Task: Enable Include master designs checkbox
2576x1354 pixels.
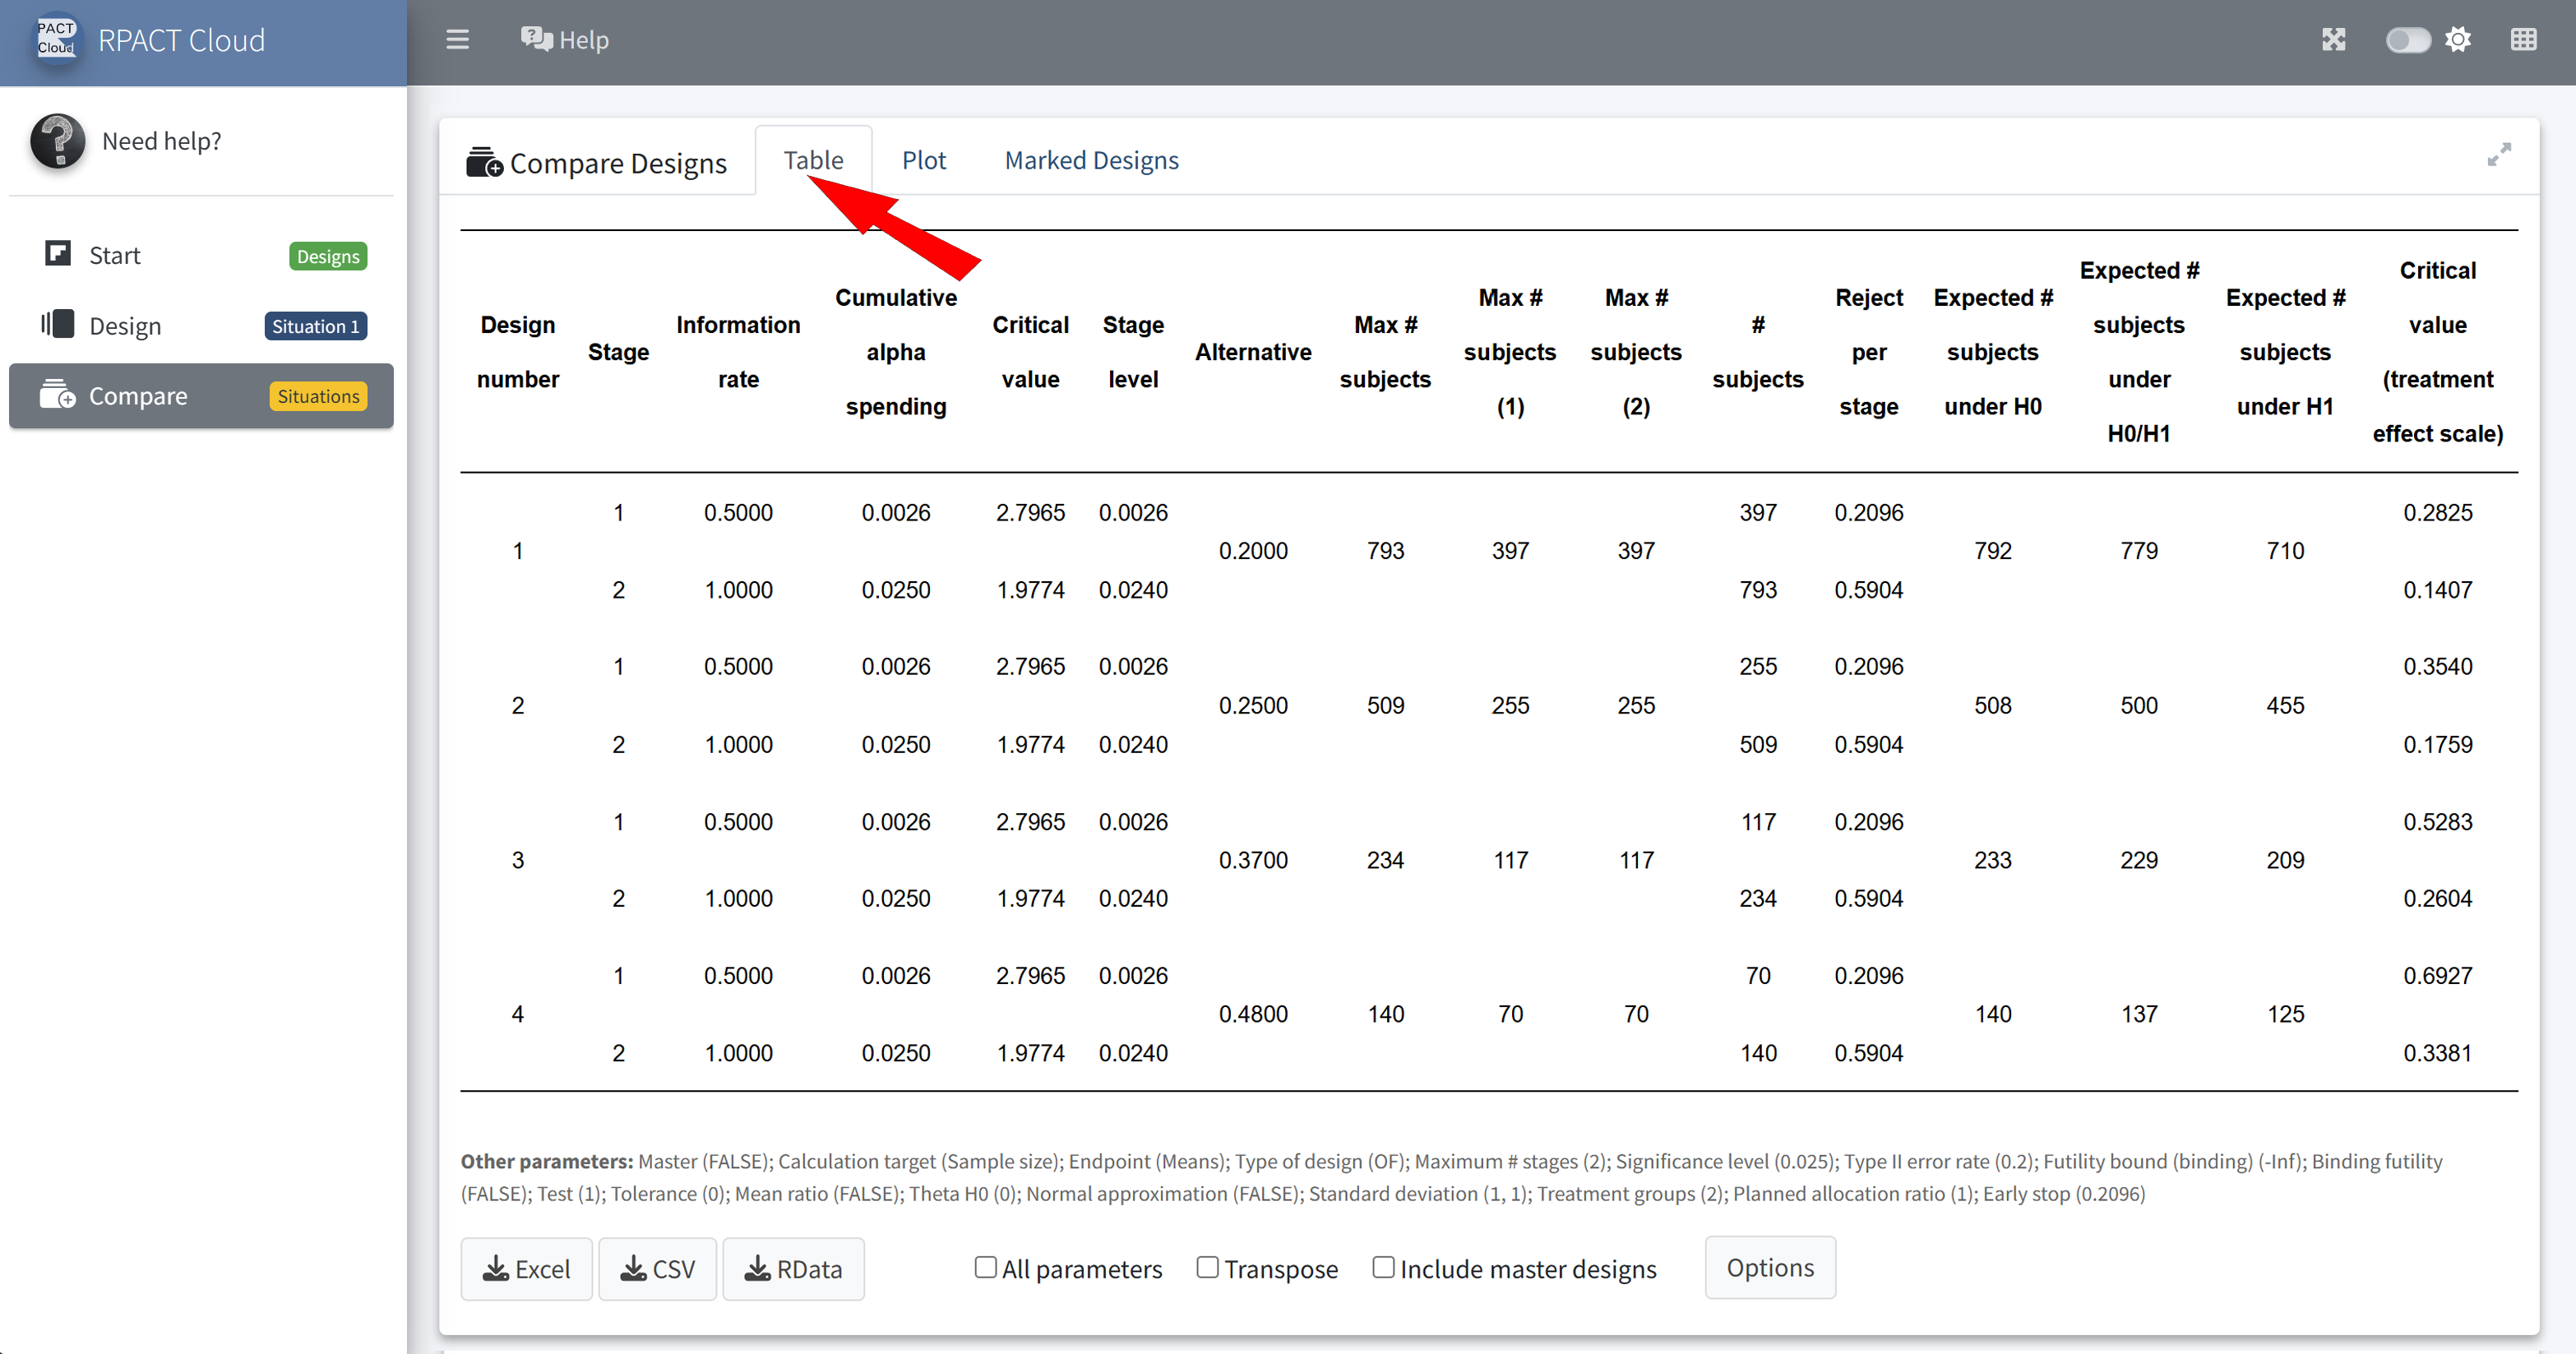Action: [1383, 1267]
